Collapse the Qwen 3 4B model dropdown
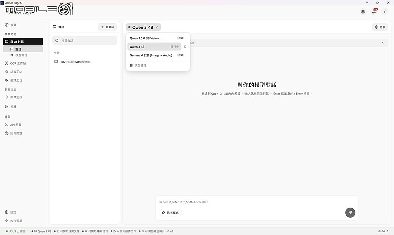 (x=143, y=27)
